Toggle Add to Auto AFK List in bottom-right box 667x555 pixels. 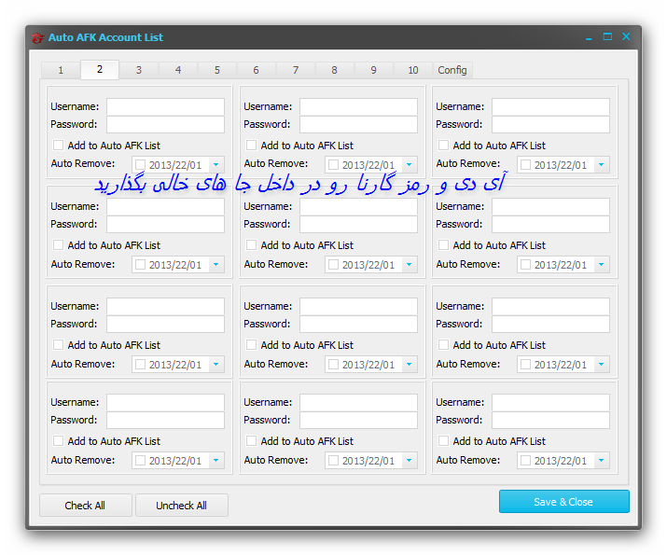point(443,441)
